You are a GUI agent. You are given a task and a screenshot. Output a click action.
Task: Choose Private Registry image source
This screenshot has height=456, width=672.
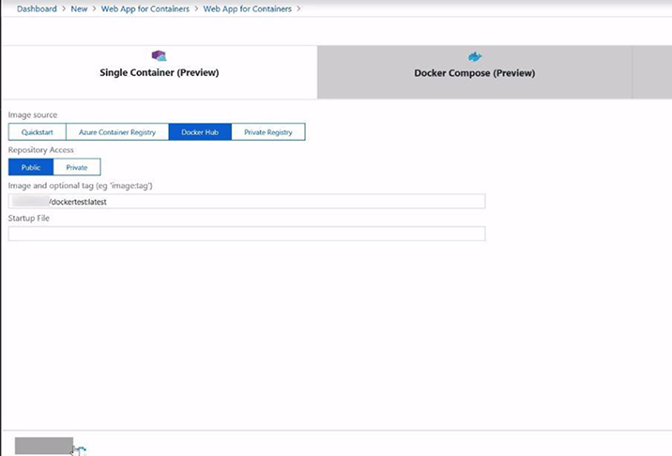[267, 132]
